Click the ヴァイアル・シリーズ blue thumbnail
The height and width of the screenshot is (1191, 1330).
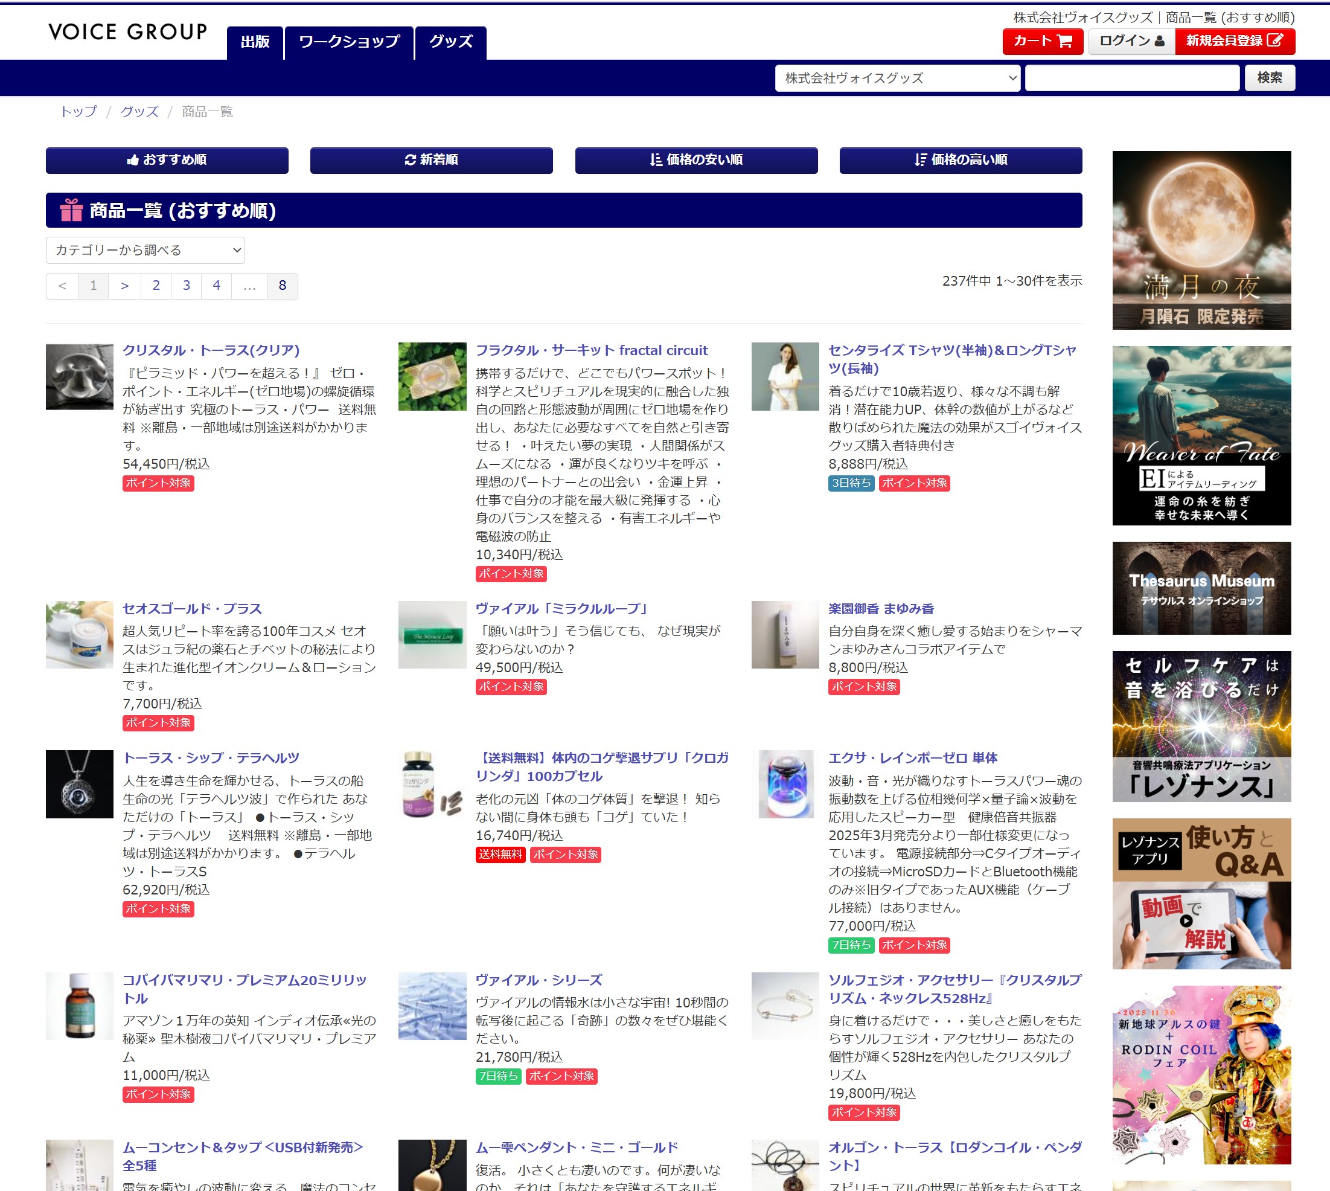pyautogui.click(x=432, y=1006)
